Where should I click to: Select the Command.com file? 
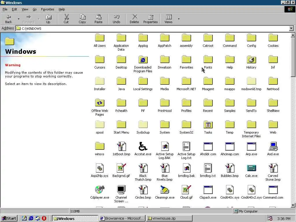[x=273, y=193]
